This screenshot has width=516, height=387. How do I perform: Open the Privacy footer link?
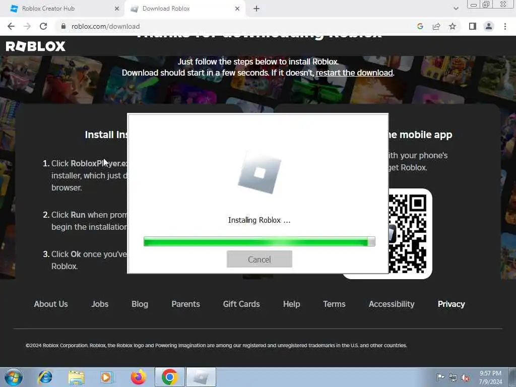tap(451, 304)
